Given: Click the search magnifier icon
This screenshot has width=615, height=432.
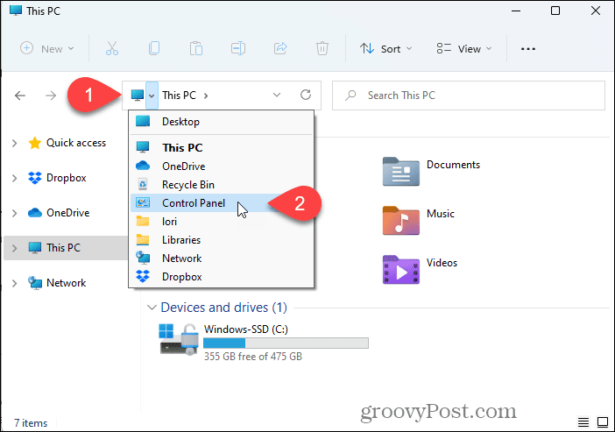Looking at the screenshot, I should point(350,96).
